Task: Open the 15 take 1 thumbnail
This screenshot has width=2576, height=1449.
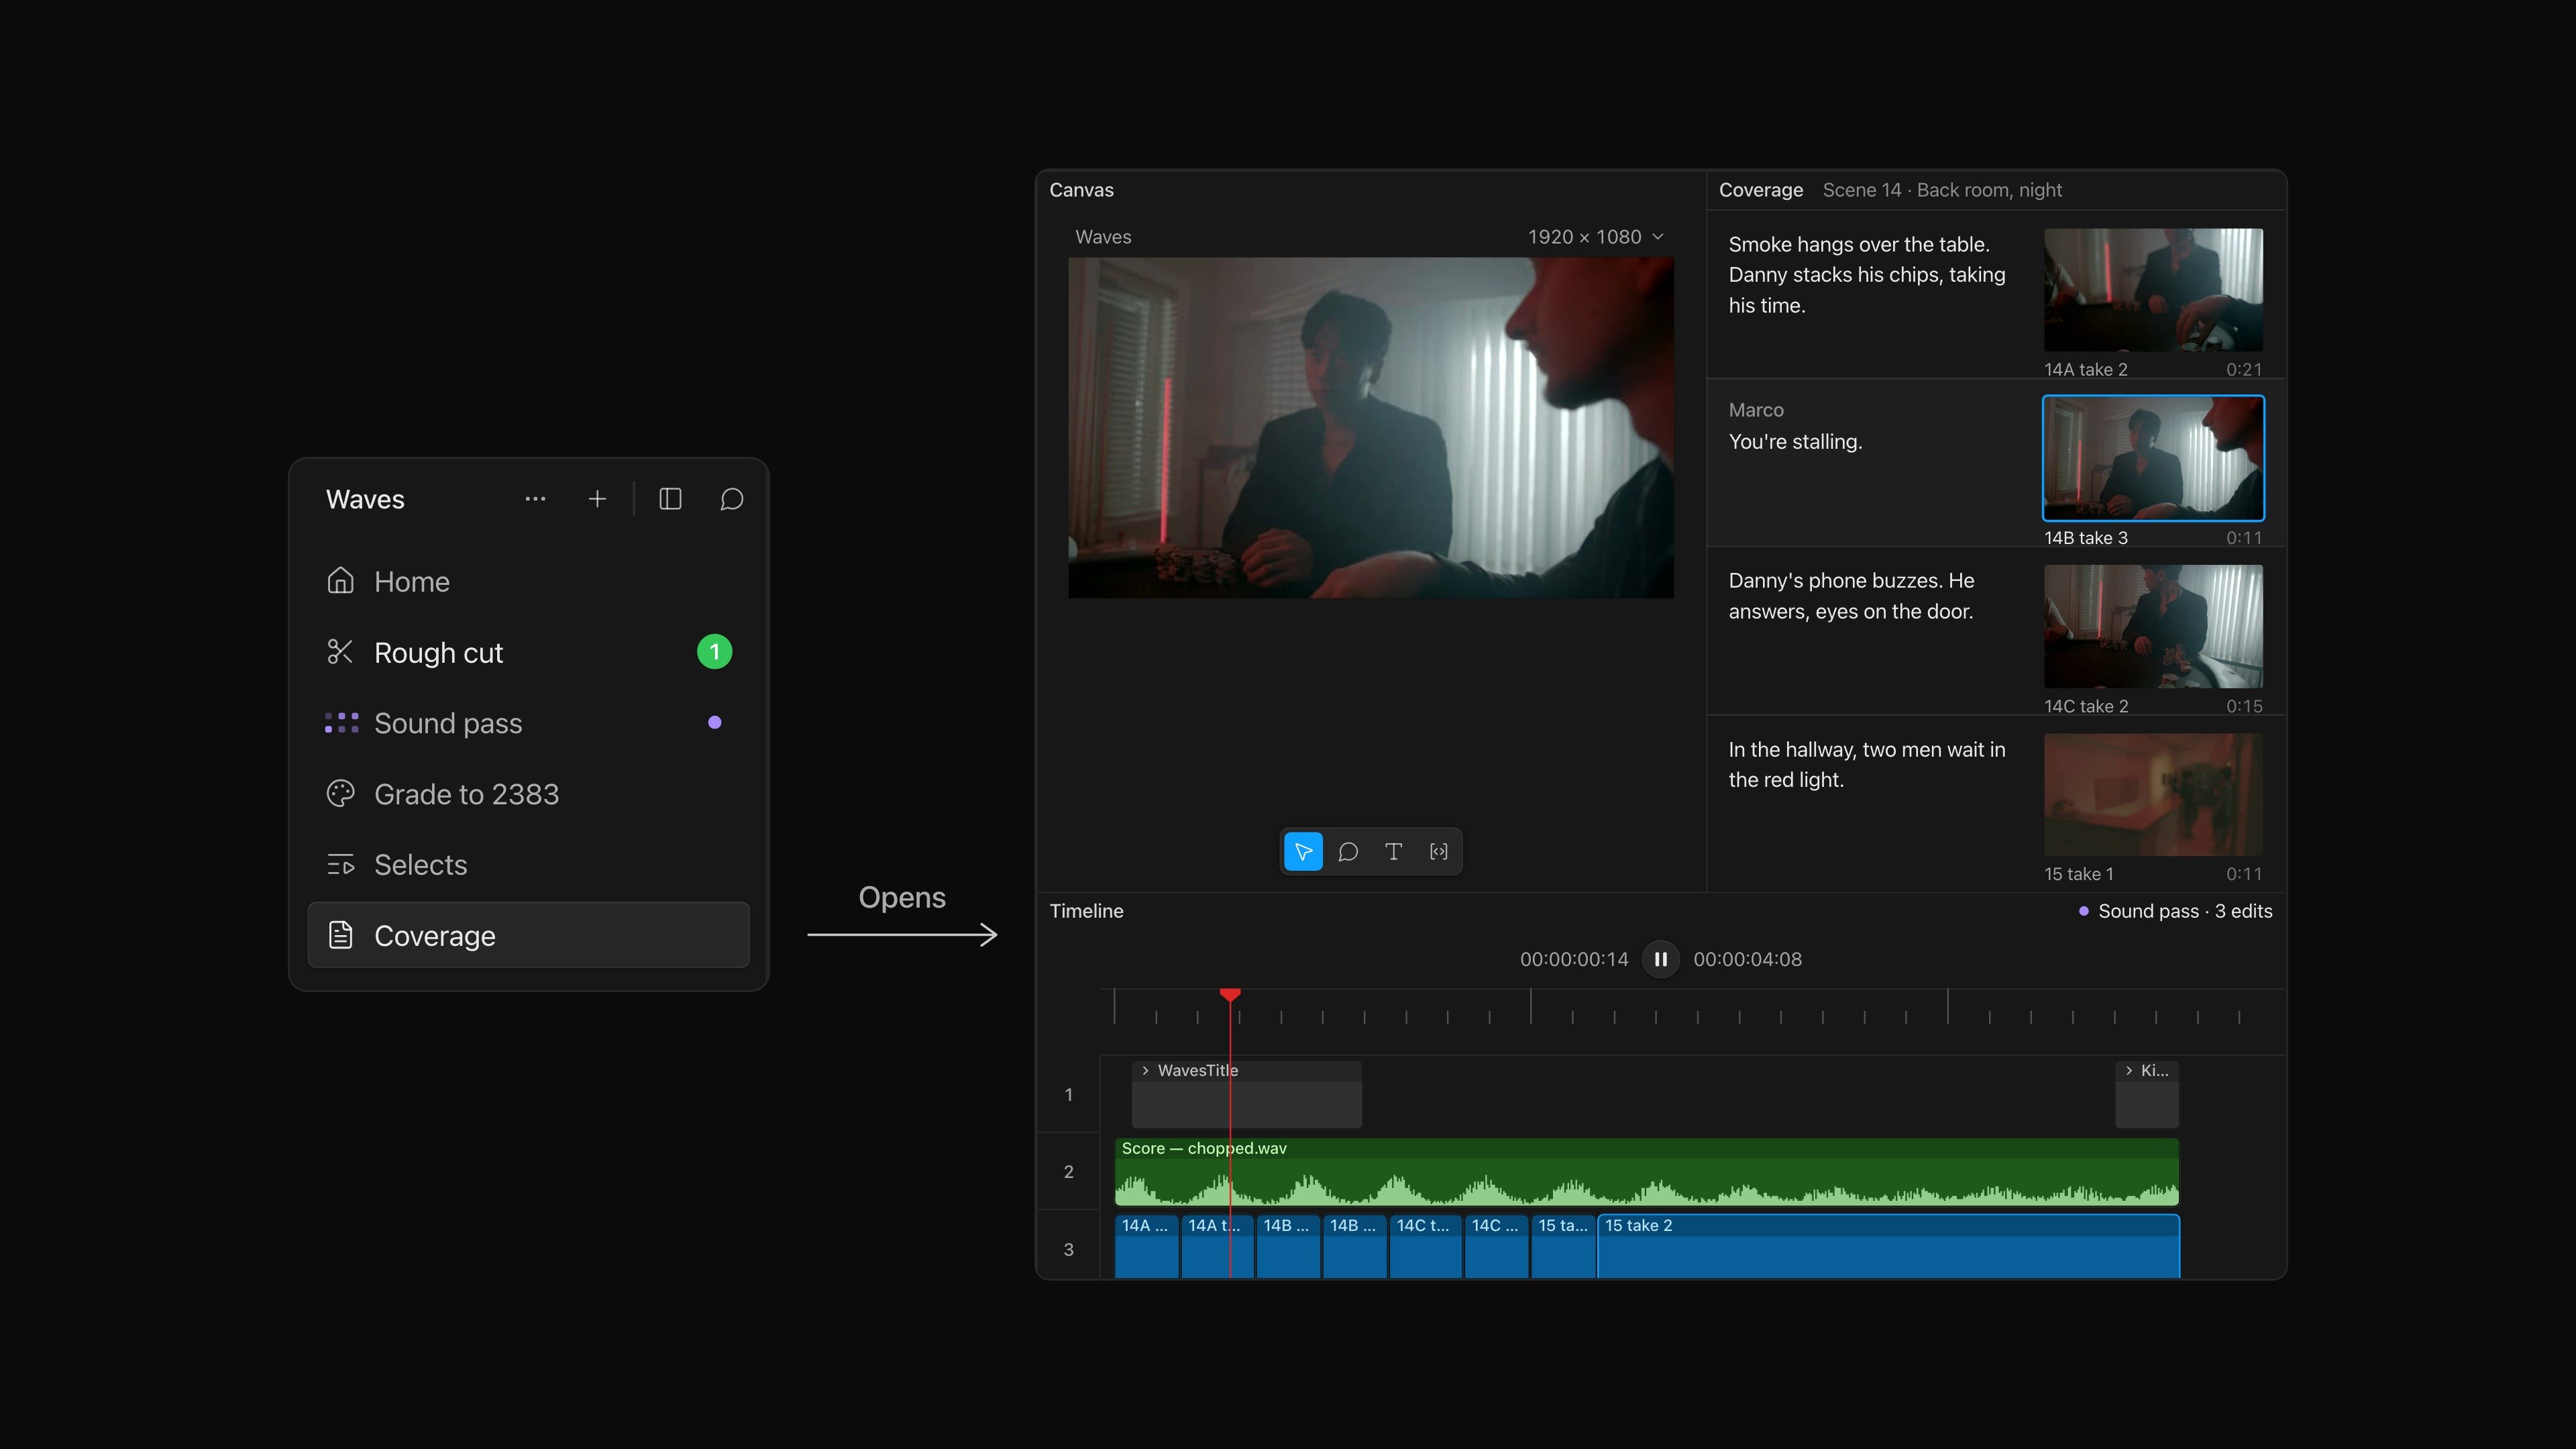Action: pos(2153,795)
